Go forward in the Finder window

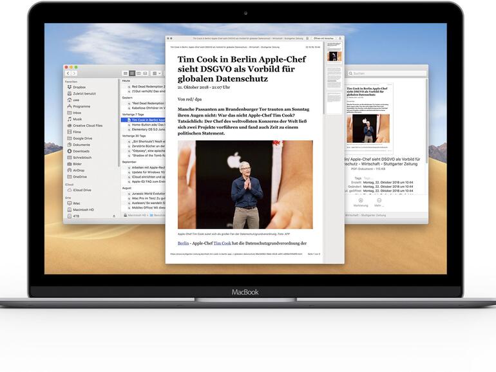(x=74, y=73)
